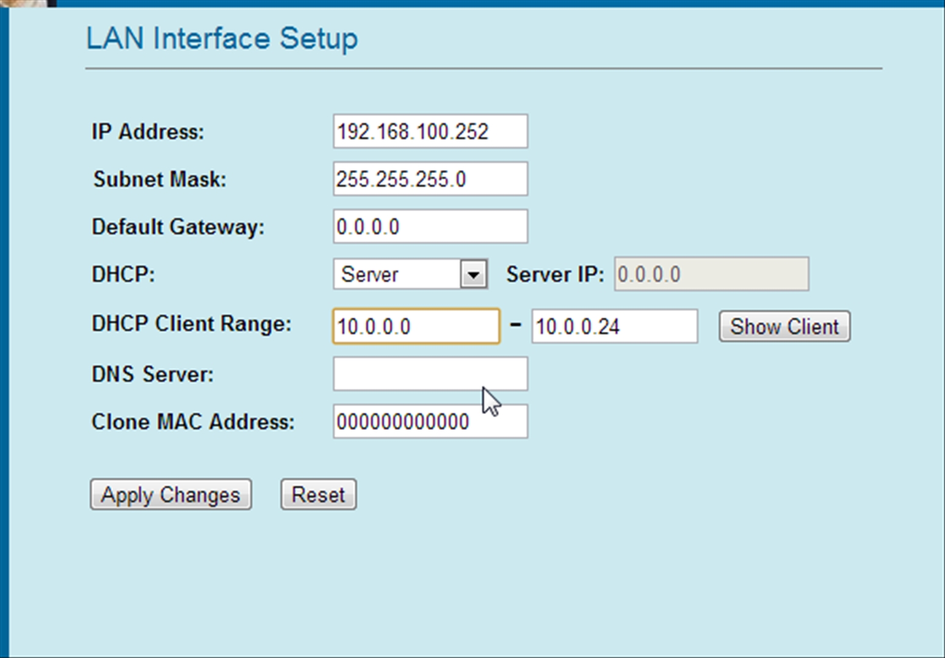Click the "DHCP Client Range:" label
This screenshot has height=658, width=945.
191,324
